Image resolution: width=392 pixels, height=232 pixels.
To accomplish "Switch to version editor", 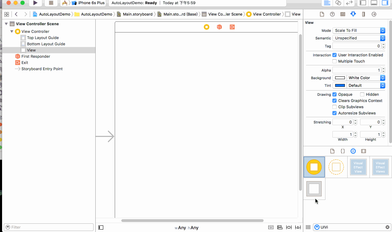I will pyautogui.click(x=349, y=3).
